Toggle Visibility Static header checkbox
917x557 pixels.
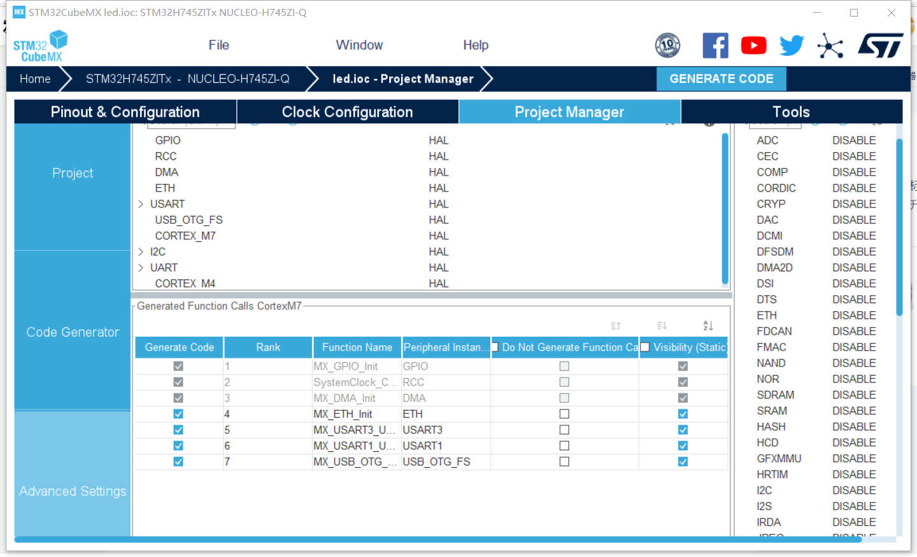[x=645, y=347]
